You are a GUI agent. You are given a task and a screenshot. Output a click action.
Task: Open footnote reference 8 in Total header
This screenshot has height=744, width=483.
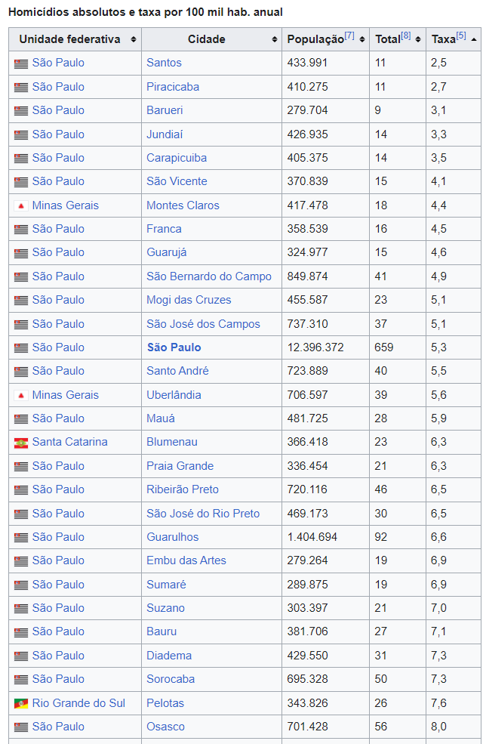click(406, 36)
